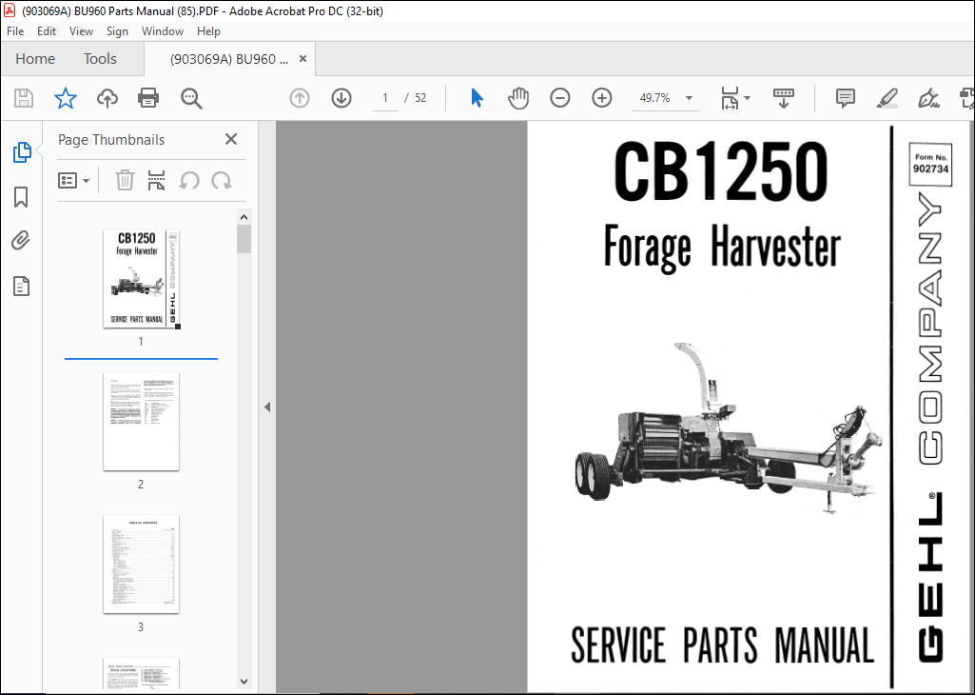Open the zoom level dropdown arrow
Screen dimensions: 975x695
click(689, 98)
